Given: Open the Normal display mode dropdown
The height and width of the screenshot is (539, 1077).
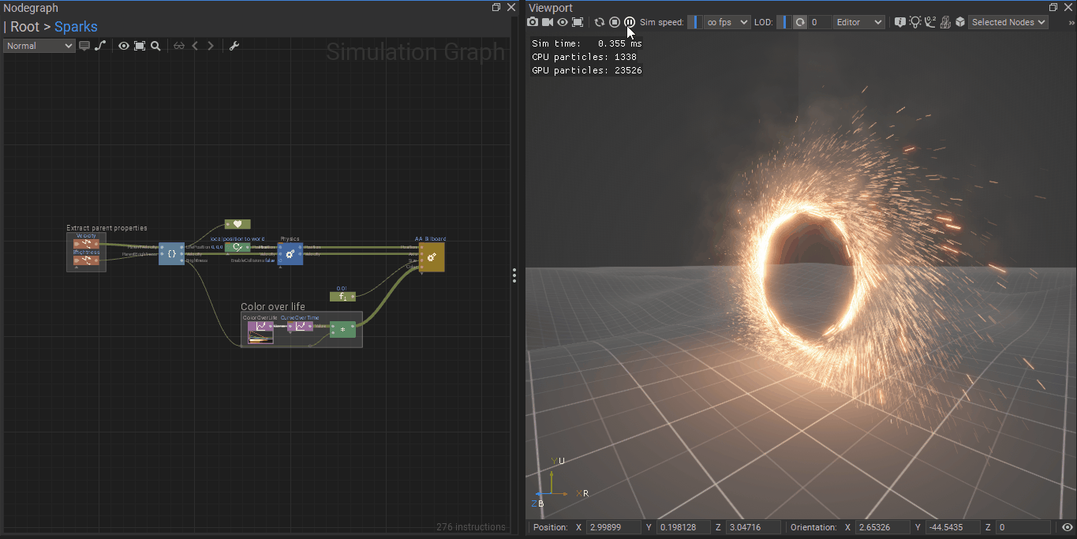Looking at the screenshot, I should pyautogui.click(x=39, y=46).
